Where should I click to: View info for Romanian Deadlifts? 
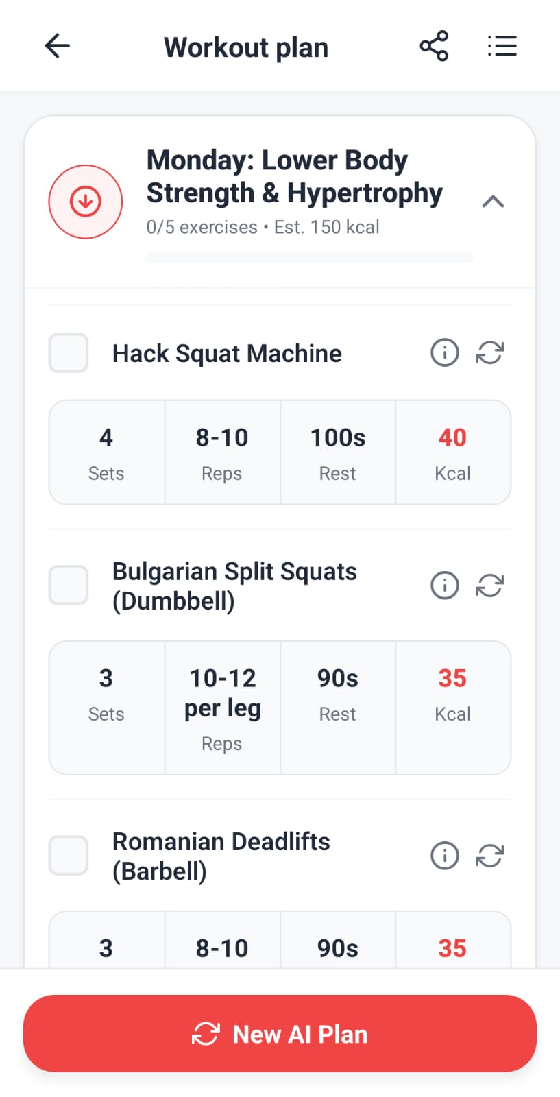point(445,856)
